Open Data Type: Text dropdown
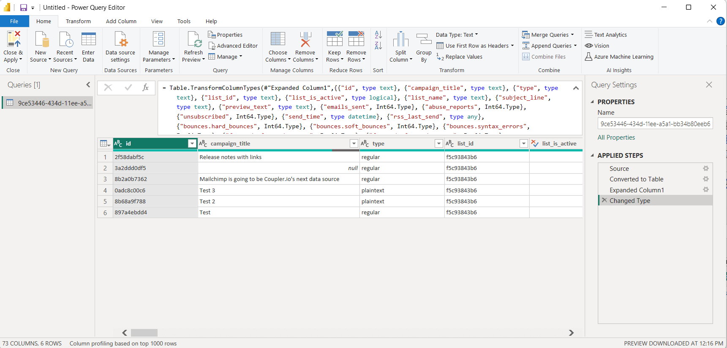Image resolution: width=727 pixels, height=348 pixels. point(457,35)
